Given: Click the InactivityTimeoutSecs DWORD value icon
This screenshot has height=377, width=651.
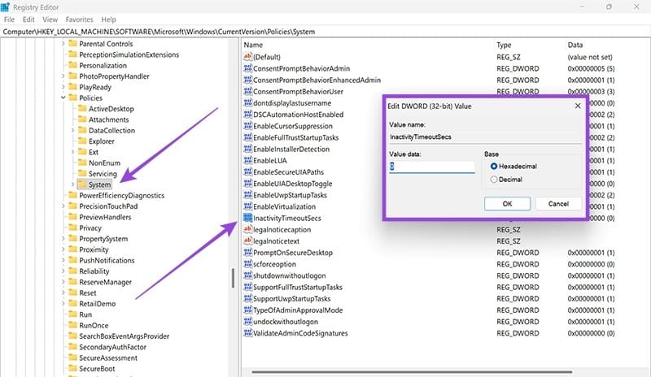Looking at the screenshot, I should (x=247, y=219).
